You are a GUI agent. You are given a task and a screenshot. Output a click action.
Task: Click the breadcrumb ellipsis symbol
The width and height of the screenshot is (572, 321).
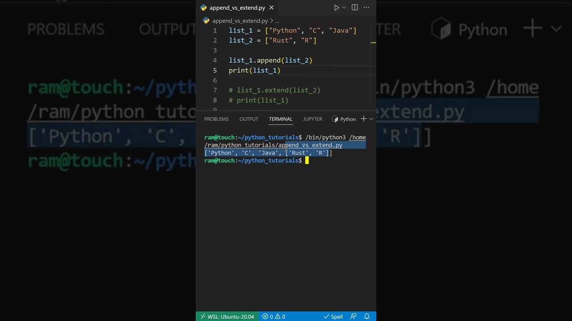277,21
